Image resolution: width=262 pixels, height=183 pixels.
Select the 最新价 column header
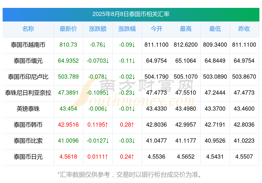click(68, 29)
